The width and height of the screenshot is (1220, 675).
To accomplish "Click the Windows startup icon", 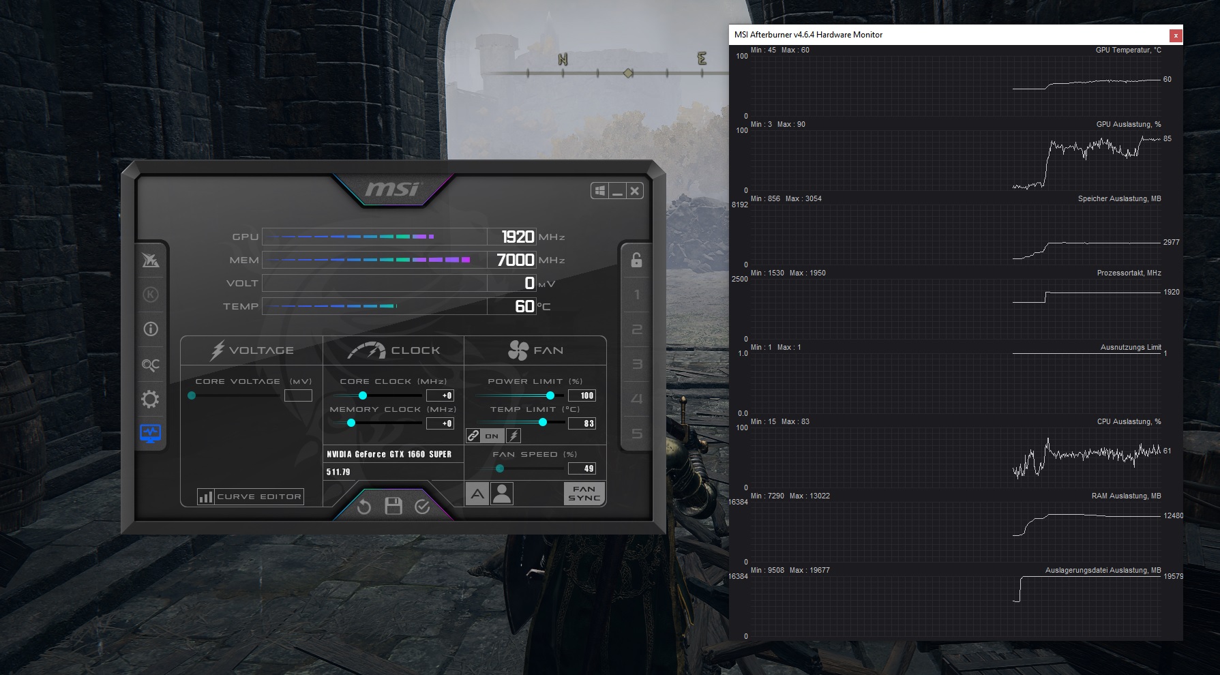I will [x=600, y=191].
